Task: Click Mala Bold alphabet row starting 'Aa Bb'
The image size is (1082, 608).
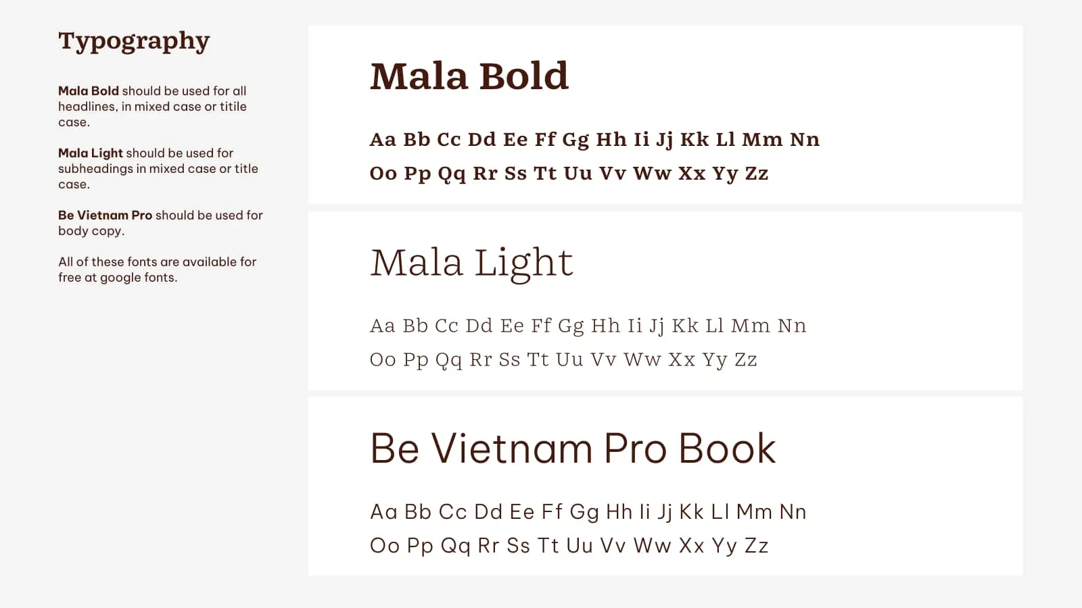Action: [x=594, y=140]
